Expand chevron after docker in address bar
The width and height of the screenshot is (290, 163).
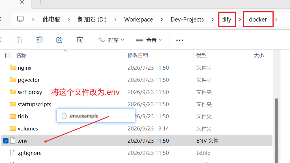click(x=276, y=20)
